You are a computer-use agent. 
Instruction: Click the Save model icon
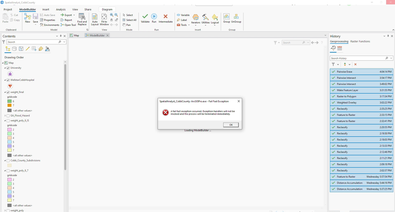(x=36, y=18)
